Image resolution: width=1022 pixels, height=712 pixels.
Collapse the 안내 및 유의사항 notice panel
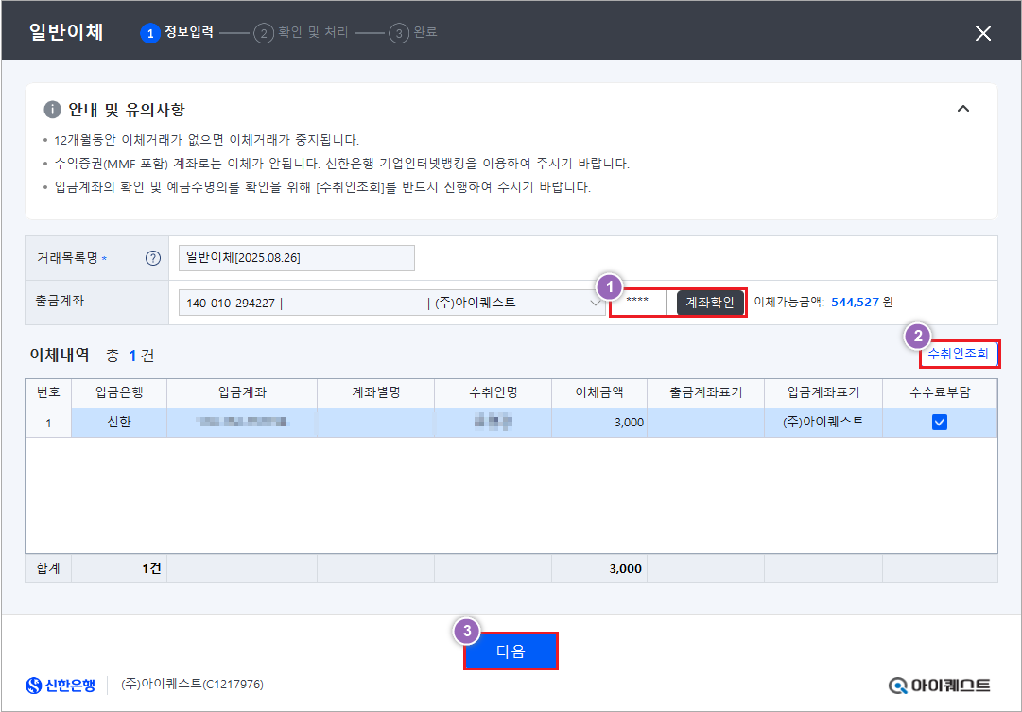[962, 109]
